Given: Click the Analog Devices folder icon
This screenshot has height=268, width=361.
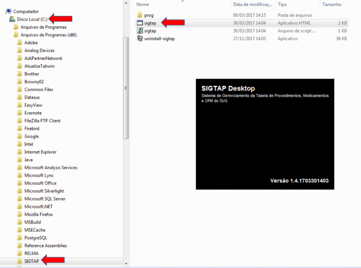Looking at the screenshot, I should pyautogui.click(x=19, y=51).
